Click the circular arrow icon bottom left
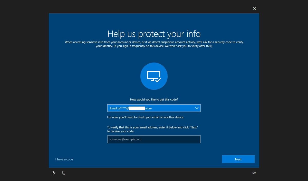This screenshot has height=181, width=308. pyautogui.click(x=54, y=173)
